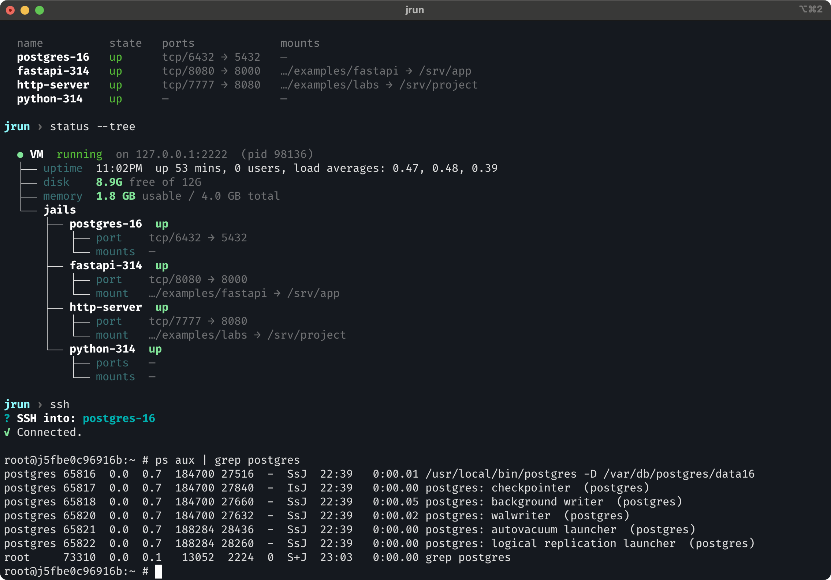831x580 pixels.
Task: Click the address 127.0.0.1:2222
Action: [x=182, y=154]
